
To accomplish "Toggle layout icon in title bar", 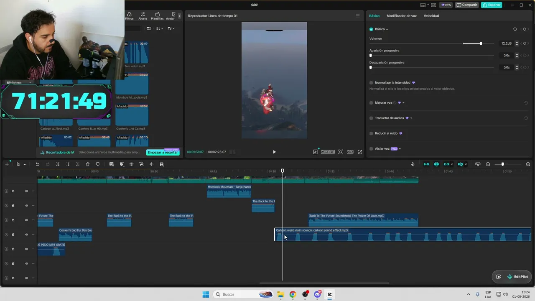I will [x=423, y=5].
